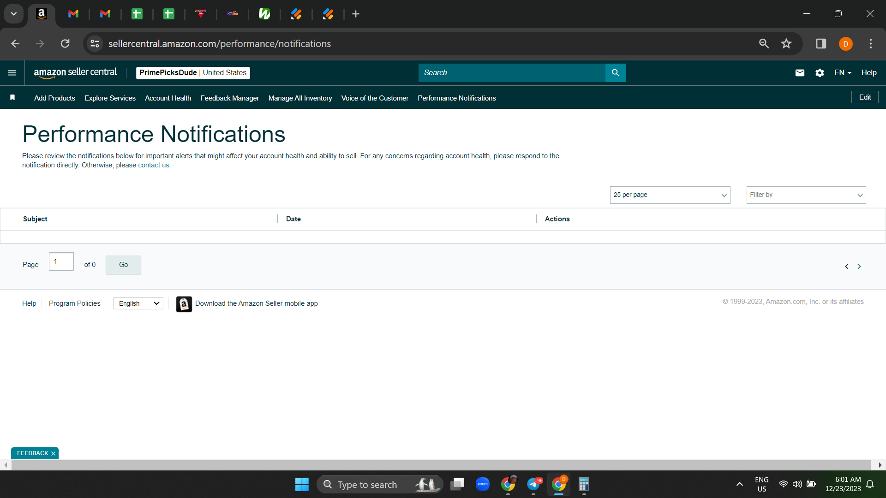This screenshot has height=498, width=886.
Task: Show hidden system tray icons
Action: point(740,484)
